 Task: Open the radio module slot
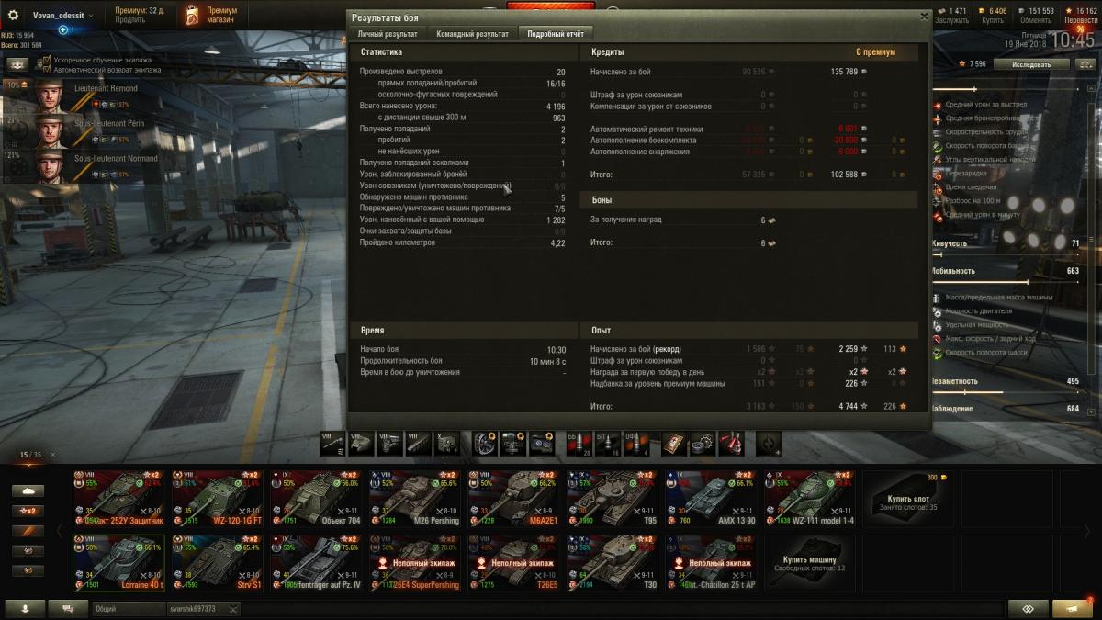[446, 444]
